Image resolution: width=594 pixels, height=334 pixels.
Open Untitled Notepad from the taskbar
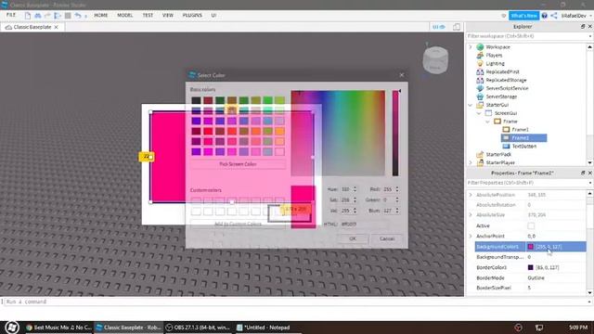(x=264, y=328)
